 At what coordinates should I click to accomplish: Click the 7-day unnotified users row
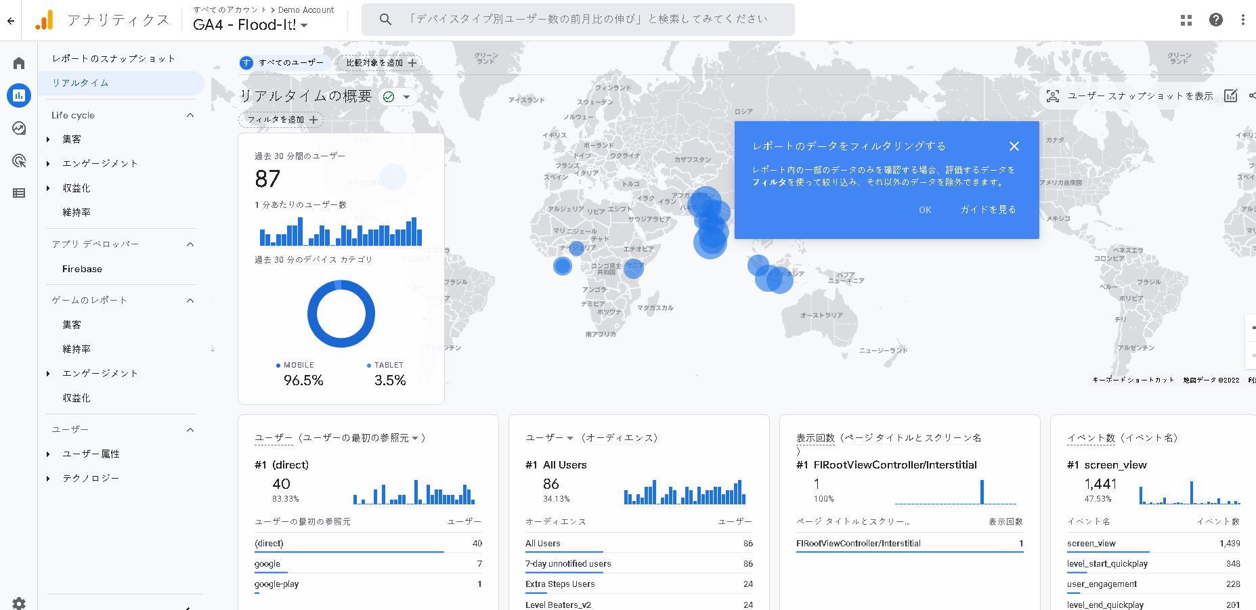click(x=639, y=564)
